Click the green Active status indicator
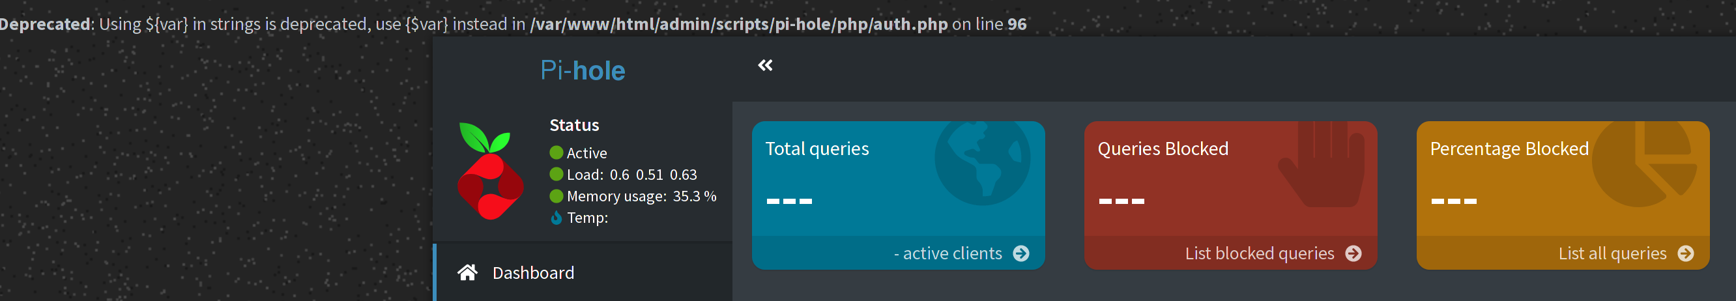 (556, 153)
